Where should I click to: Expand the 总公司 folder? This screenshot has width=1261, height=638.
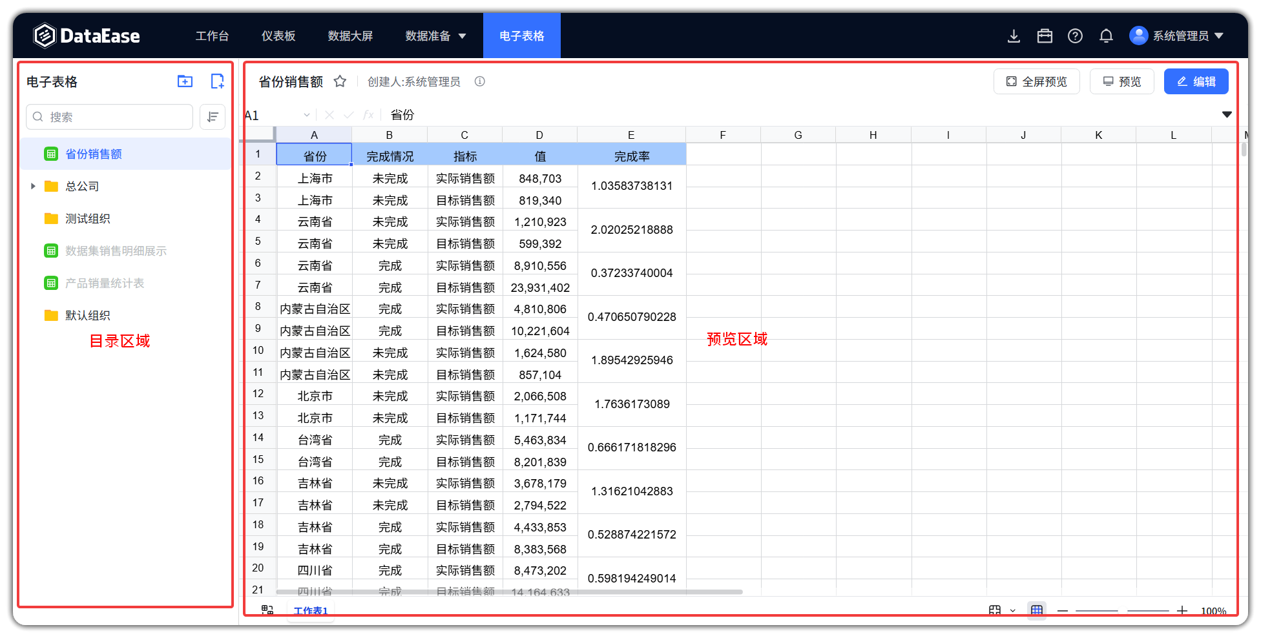(33, 186)
